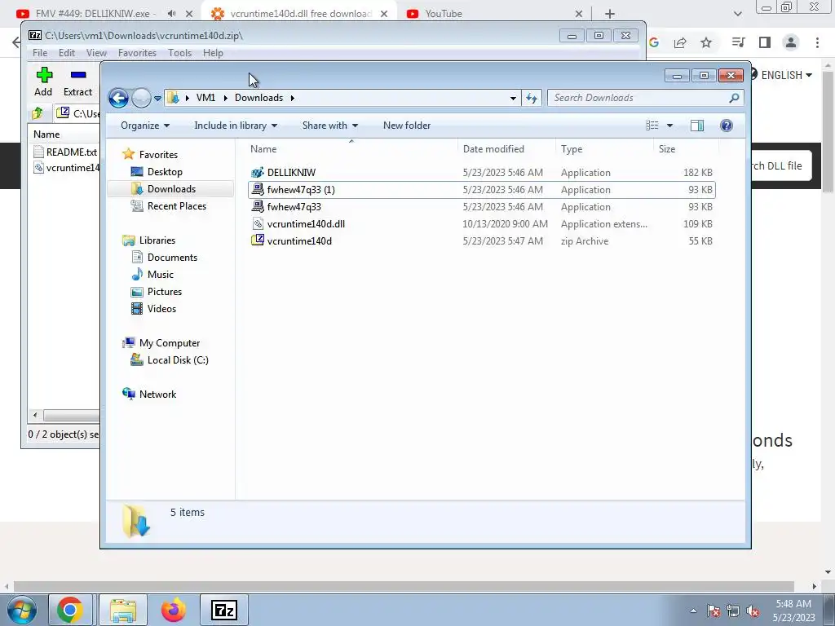Select README.txt in the 7-Zip list
The width and height of the screenshot is (835, 626).
(65, 152)
